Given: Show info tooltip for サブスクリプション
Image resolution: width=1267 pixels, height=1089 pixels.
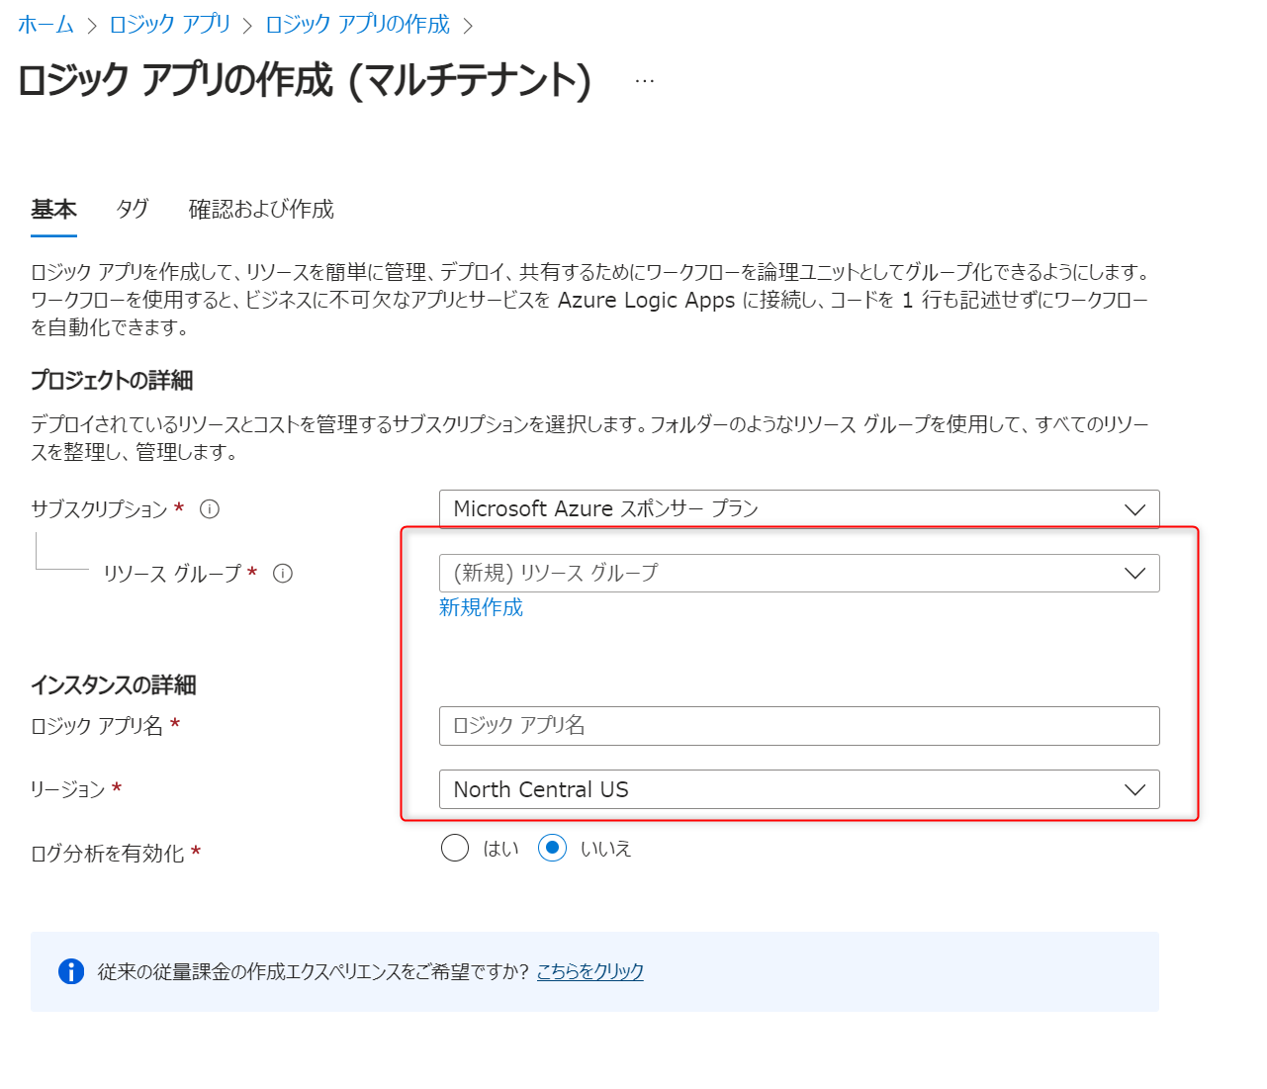Looking at the screenshot, I should (210, 509).
